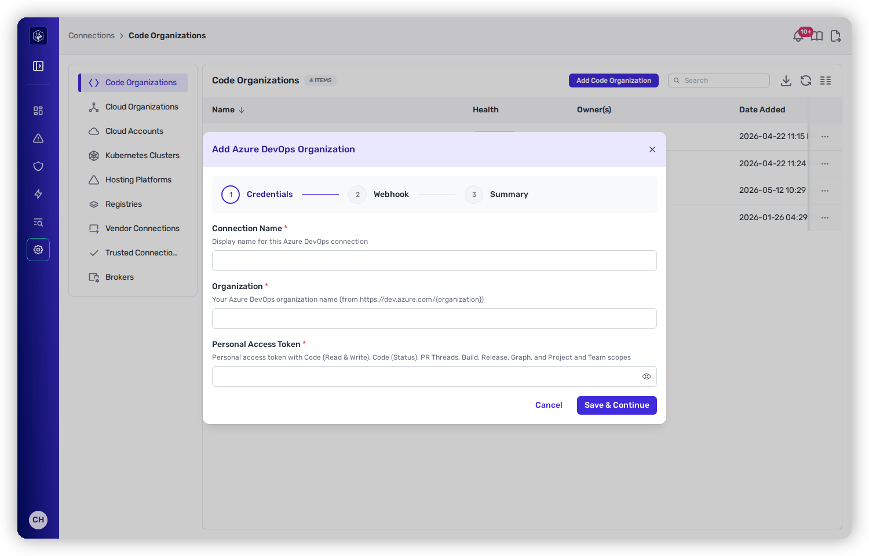
Task: Download the Code Organizations list
Action: tap(786, 81)
